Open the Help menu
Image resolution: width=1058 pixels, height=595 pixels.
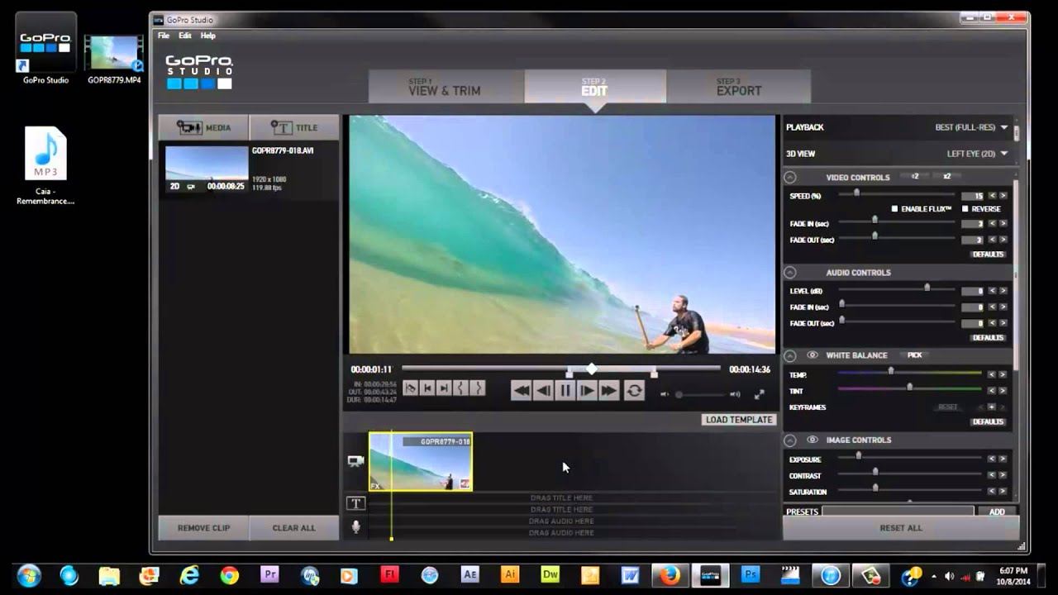click(208, 36)
